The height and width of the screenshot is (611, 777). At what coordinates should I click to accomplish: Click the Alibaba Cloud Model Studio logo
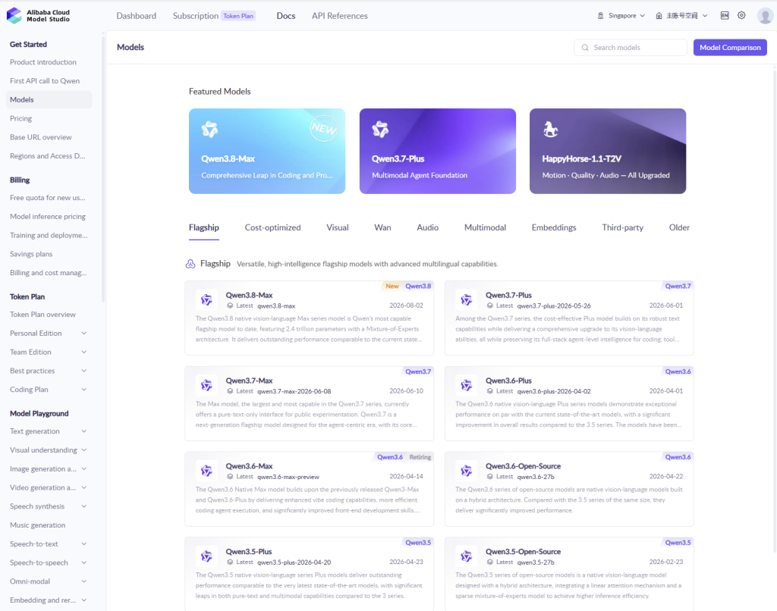pyautogui.click(x=39, y=16)
